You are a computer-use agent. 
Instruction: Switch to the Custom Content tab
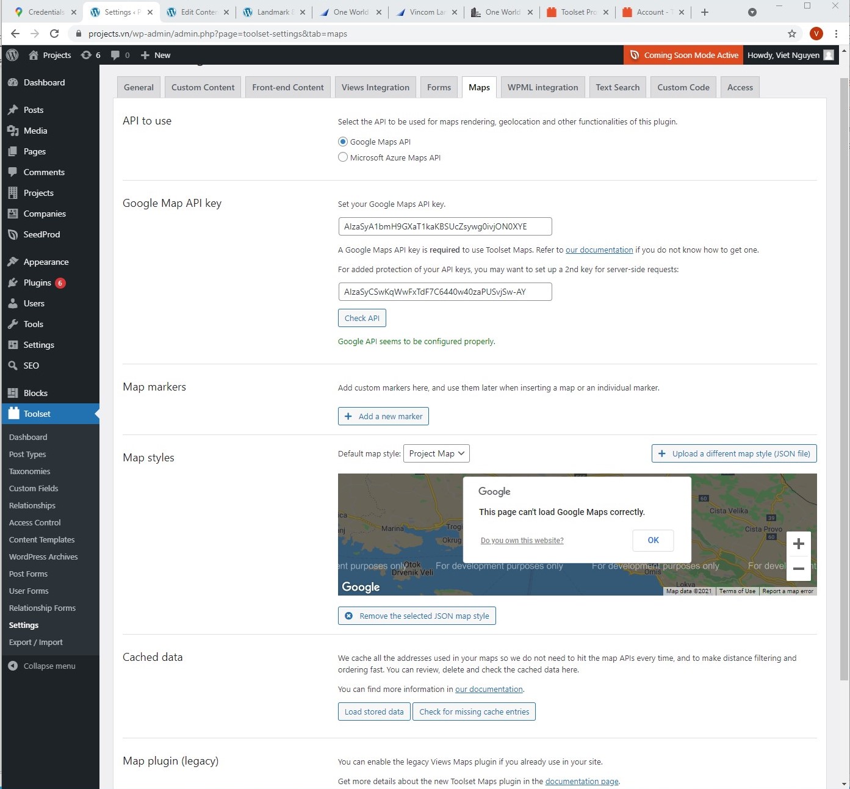pyautogui.click(x=203, y=87)
